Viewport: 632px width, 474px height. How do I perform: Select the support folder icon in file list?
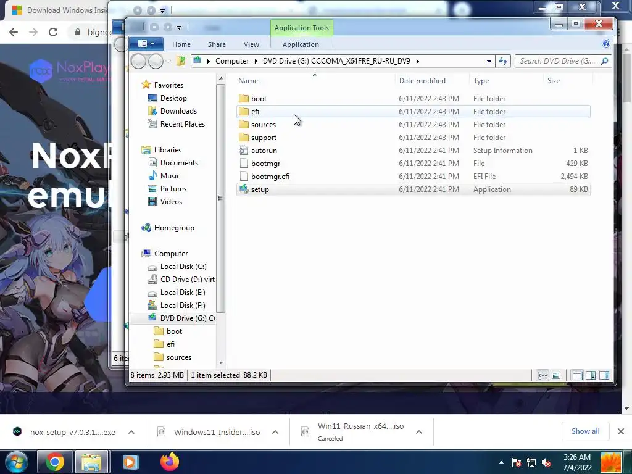[243, 137]
